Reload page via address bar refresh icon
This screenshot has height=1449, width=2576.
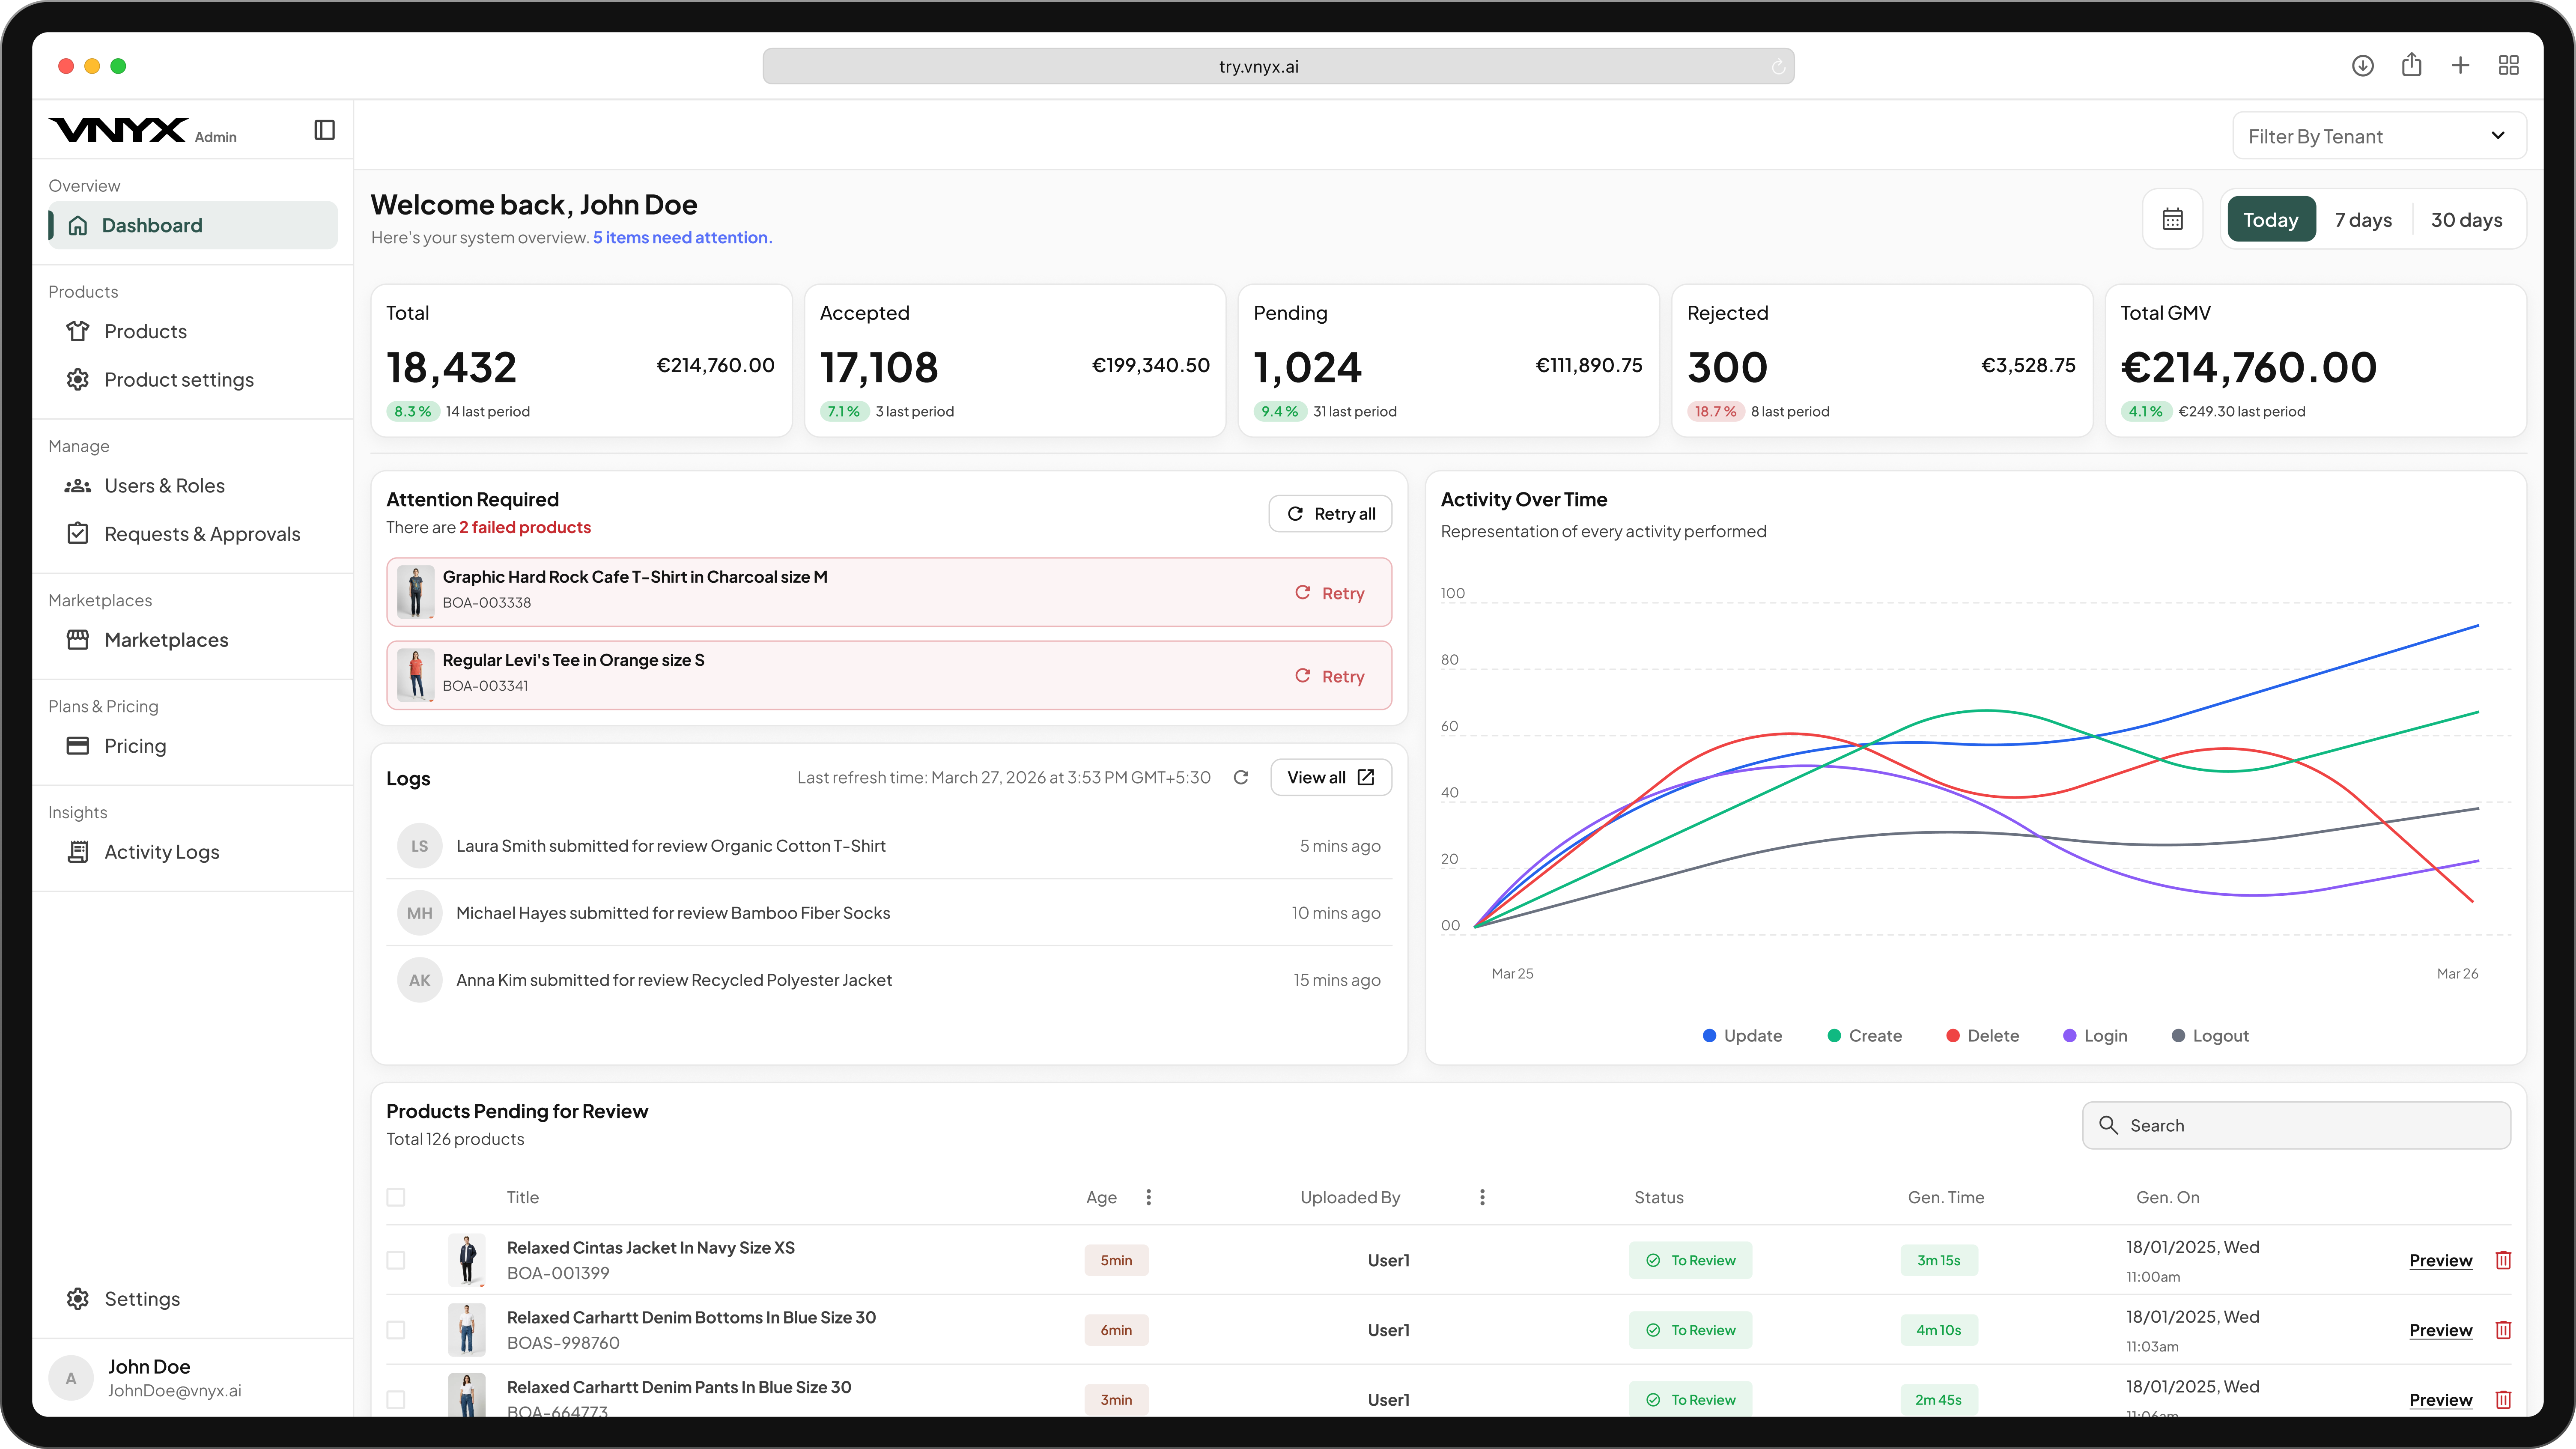[x=1778, y=67]
